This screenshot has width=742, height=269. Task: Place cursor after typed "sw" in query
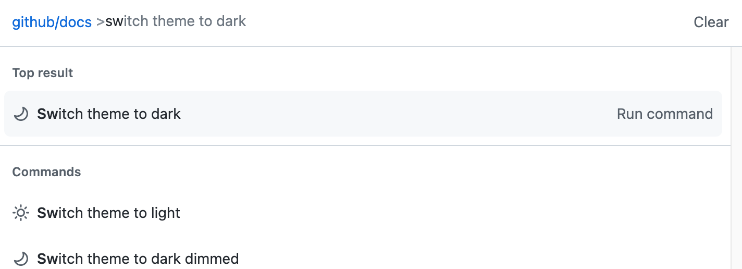coord(124,22)
